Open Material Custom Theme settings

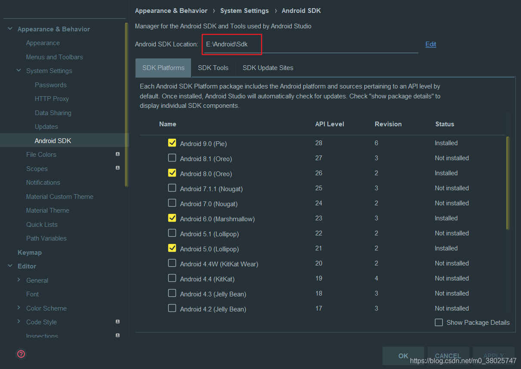coord(59,196)
